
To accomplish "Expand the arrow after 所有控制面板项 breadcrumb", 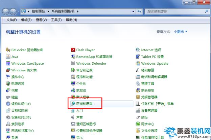I will pos(78,11).
